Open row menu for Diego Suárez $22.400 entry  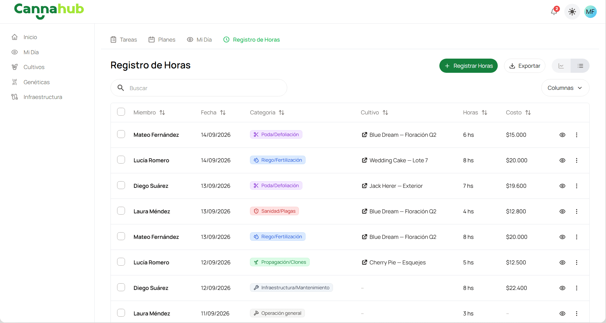577,288
